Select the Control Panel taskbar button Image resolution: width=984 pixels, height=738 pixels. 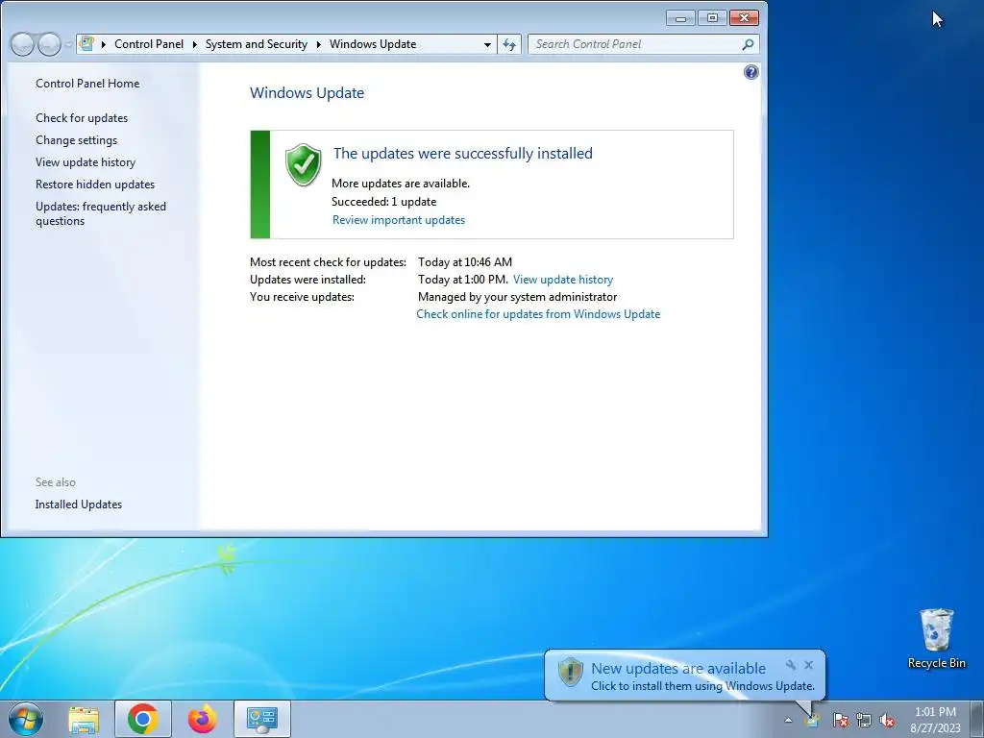click(x=261, y=719)
